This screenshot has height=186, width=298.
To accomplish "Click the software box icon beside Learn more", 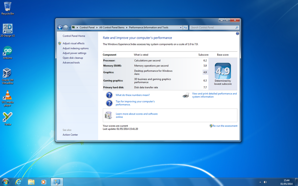I will pos(108,115).
